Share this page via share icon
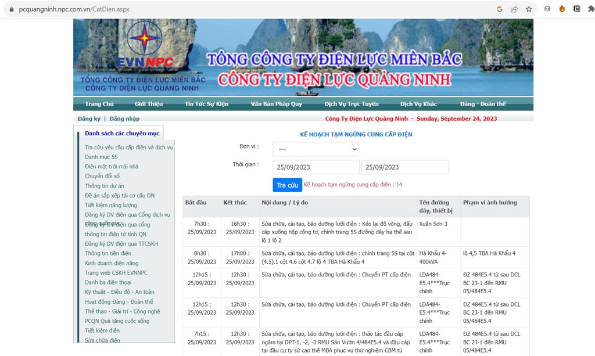The image size is (595, 356). (514, 9)
